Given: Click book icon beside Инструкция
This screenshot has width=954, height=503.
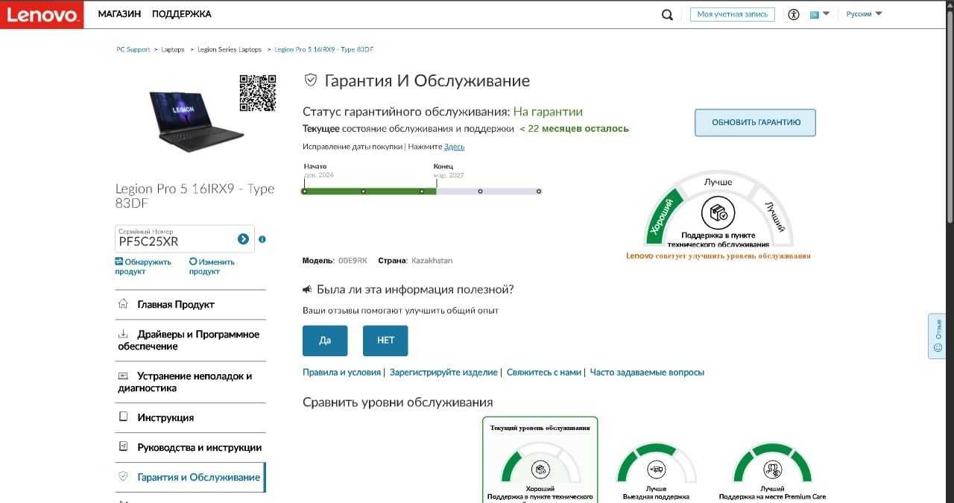Looking at the screenshot, I should point(123,417).
